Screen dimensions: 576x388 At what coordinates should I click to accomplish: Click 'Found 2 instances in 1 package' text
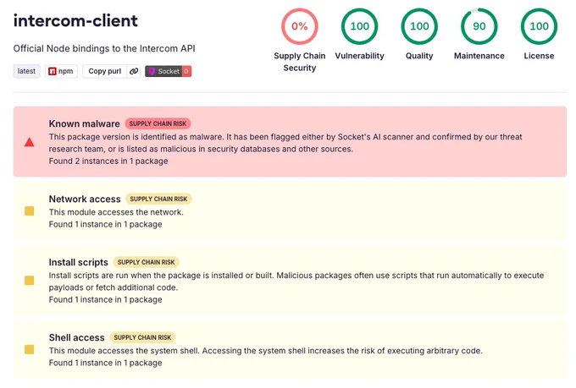pyautogui.click(x=108, y=161)
